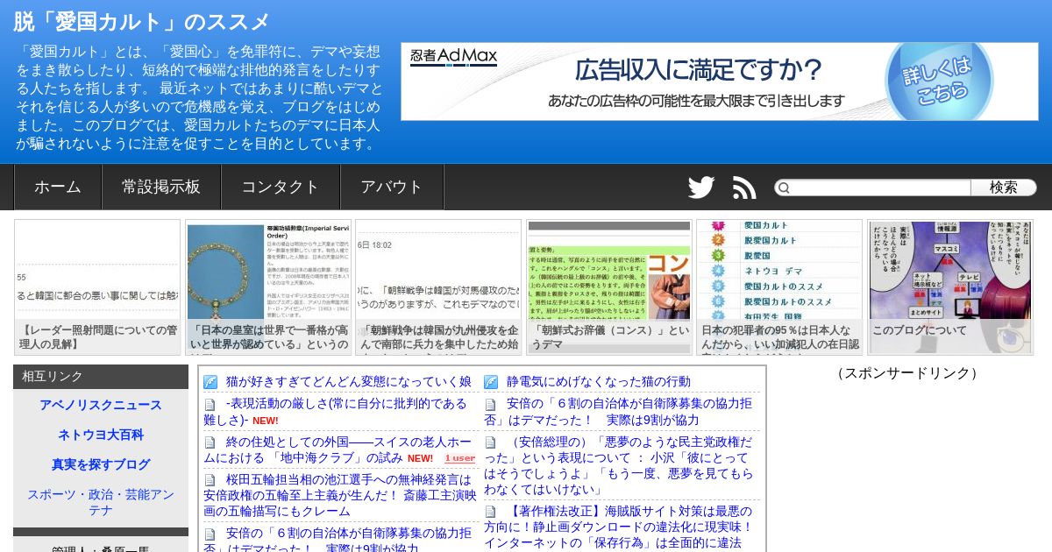
Task: Open アバウト menu item
Action: [392, 188]
